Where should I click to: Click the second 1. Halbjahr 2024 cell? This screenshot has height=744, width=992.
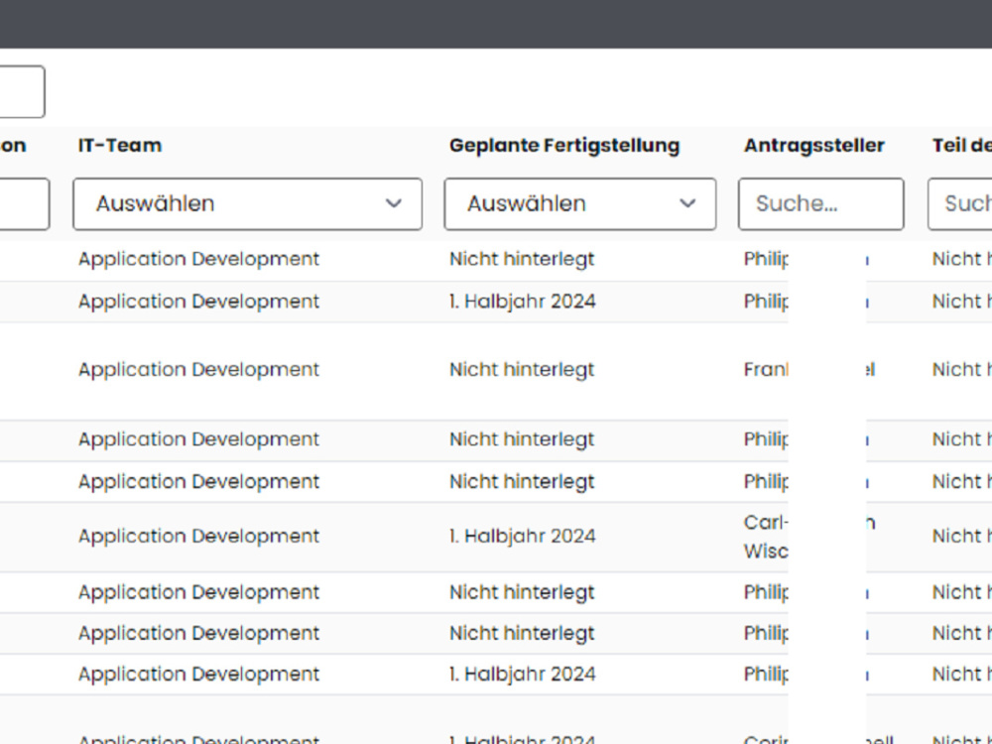(523, 537)
